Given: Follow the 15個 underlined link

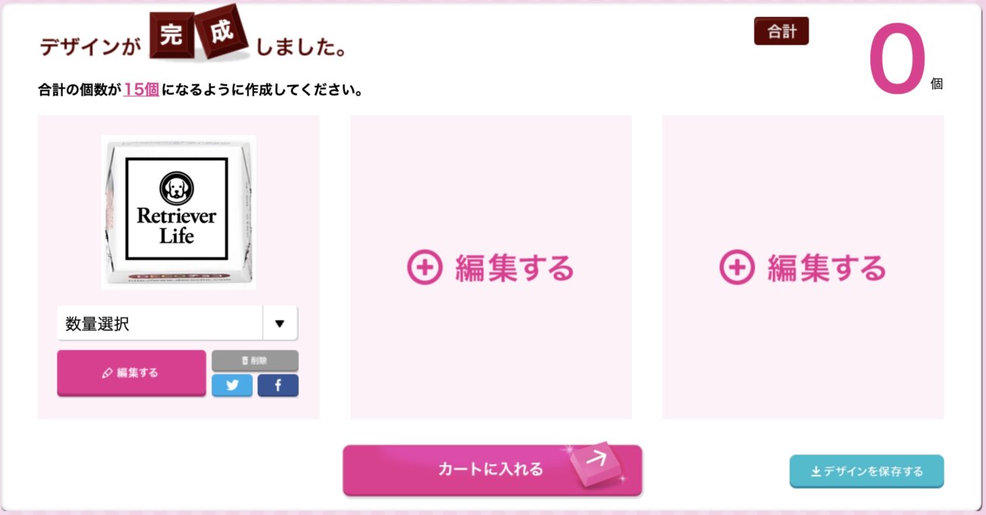Looking at the screenshot, I should (141, 89).
